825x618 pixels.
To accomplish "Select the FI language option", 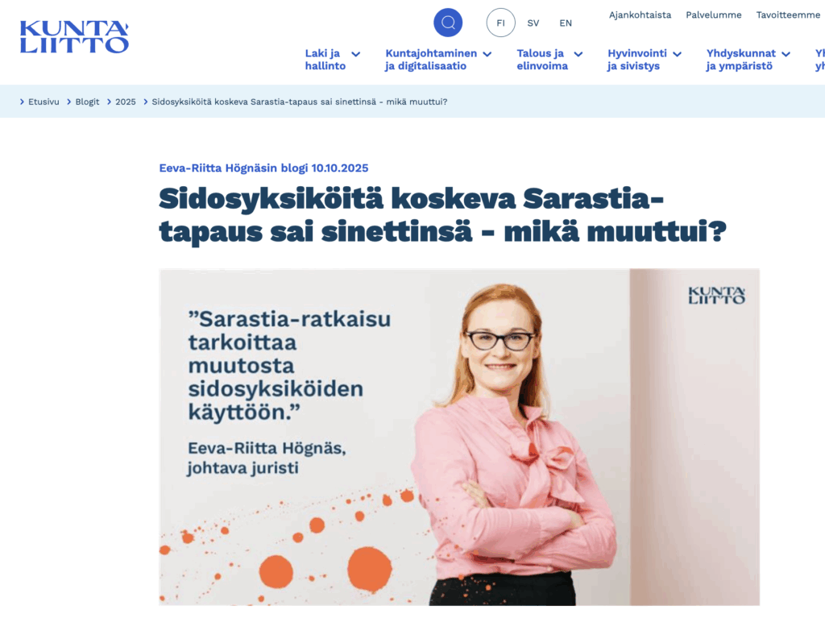I will pyautogui.click(x=500, y=23).
